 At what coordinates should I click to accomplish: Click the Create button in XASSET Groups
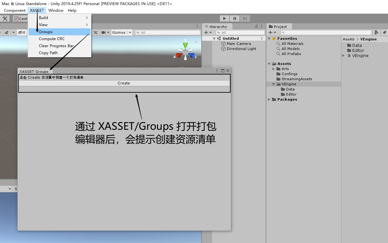point(124,83)
